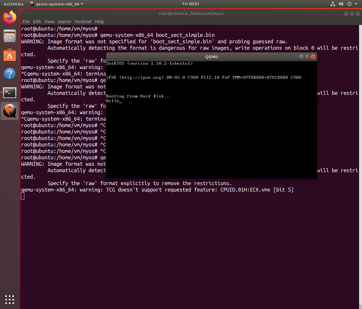Open the terminal View menu
Viewport: 362px width, 309px height.
[x=49, y=22]
